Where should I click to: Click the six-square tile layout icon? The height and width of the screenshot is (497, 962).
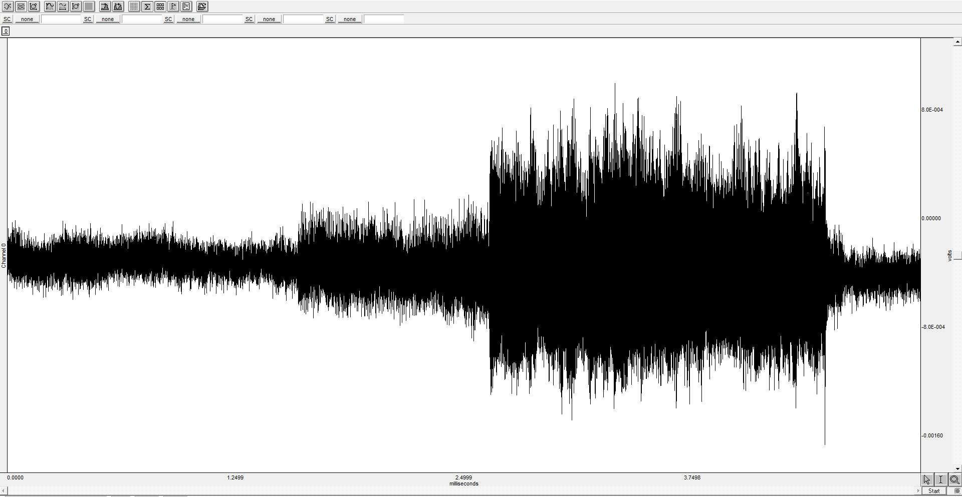point(160,7)
